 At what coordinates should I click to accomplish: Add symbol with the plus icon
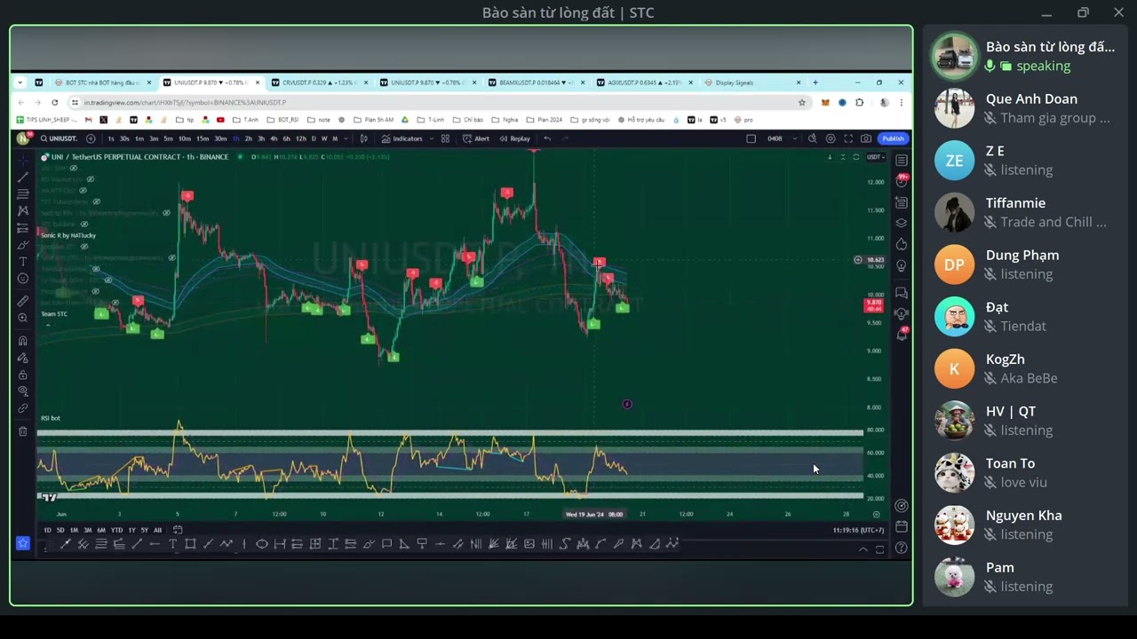click(90, 138)
